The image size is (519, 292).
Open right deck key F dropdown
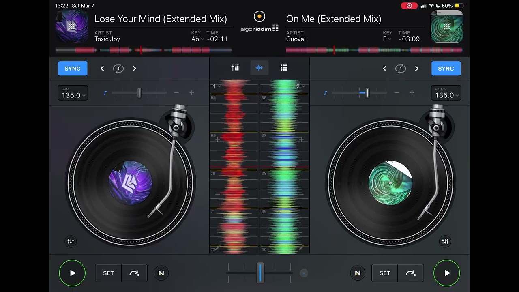click(x=387, y=39)
